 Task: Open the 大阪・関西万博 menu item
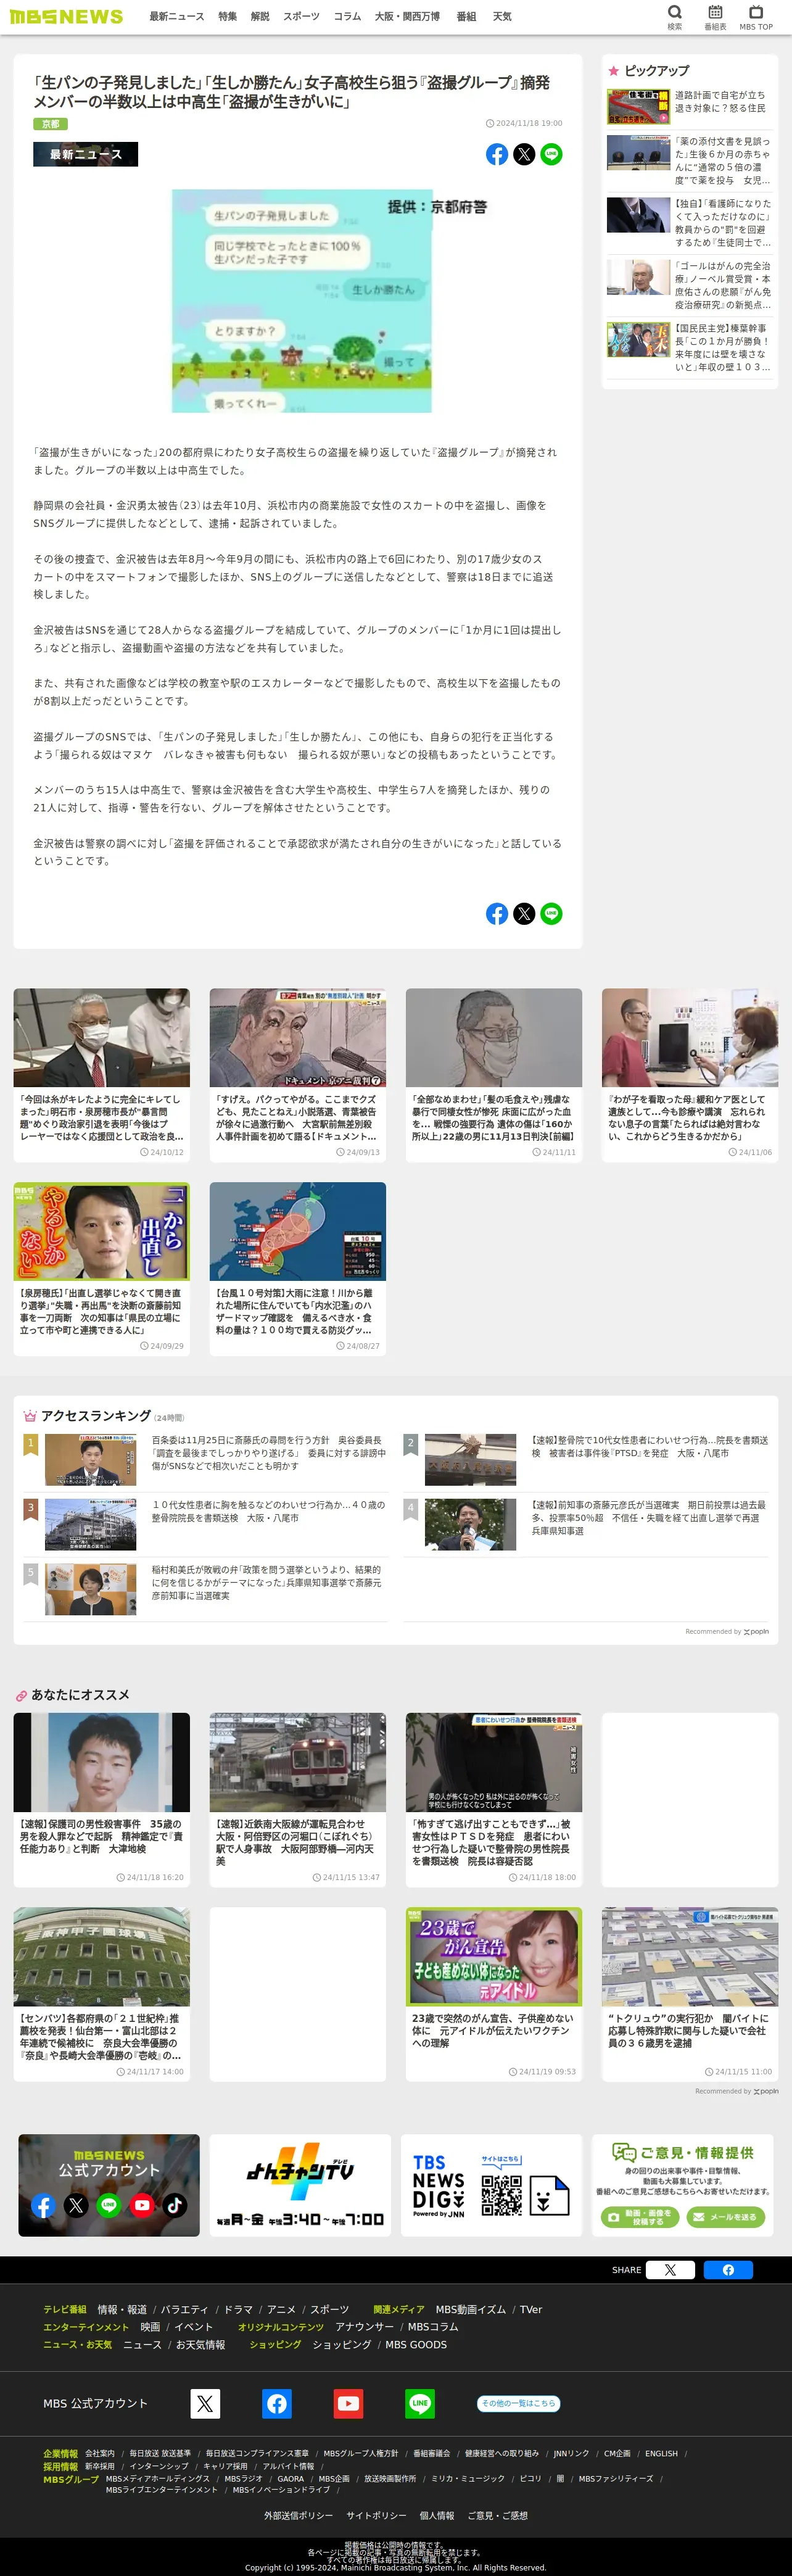[x=407, y=16]
